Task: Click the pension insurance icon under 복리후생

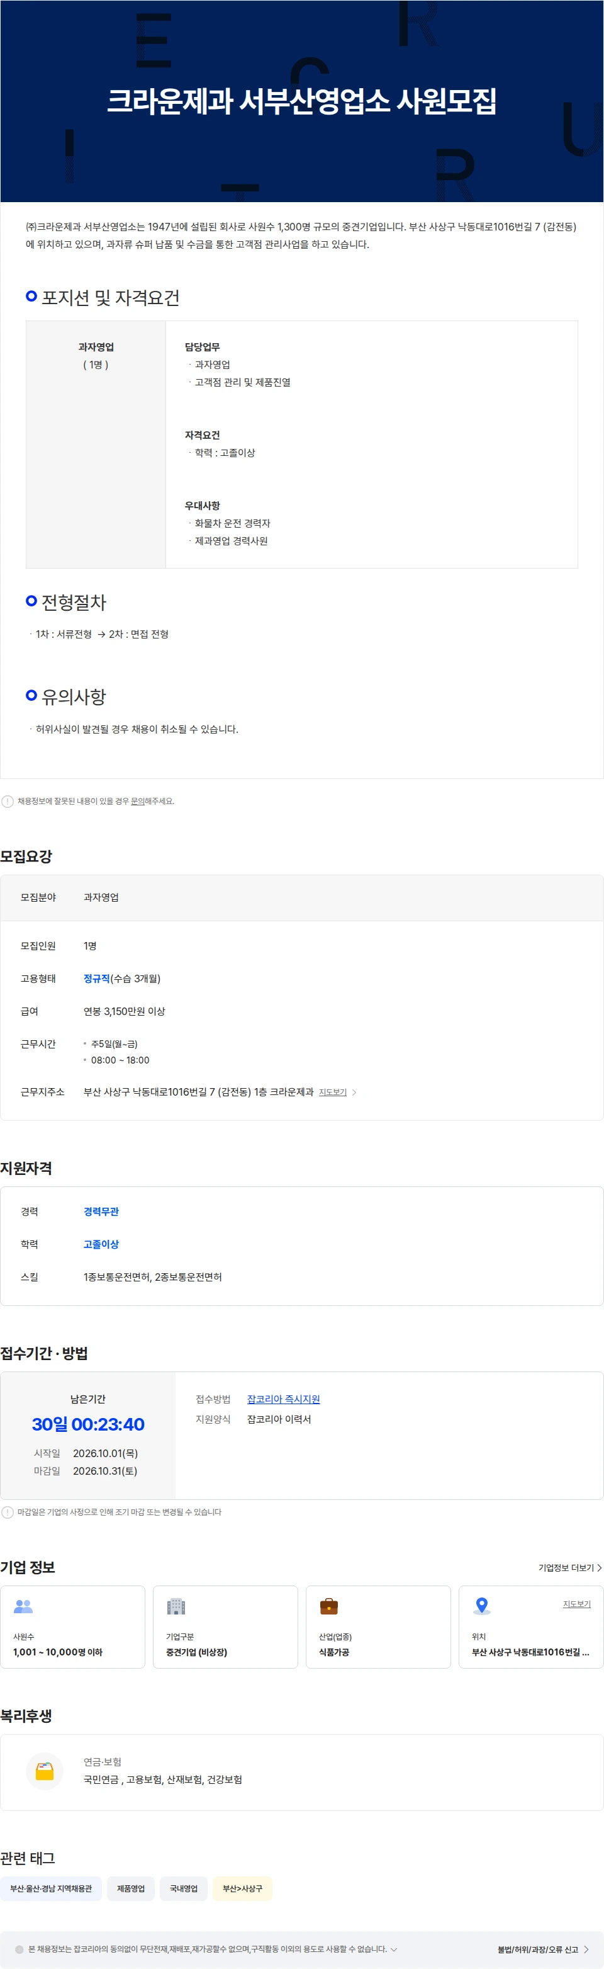Action: pos(44,1771)
